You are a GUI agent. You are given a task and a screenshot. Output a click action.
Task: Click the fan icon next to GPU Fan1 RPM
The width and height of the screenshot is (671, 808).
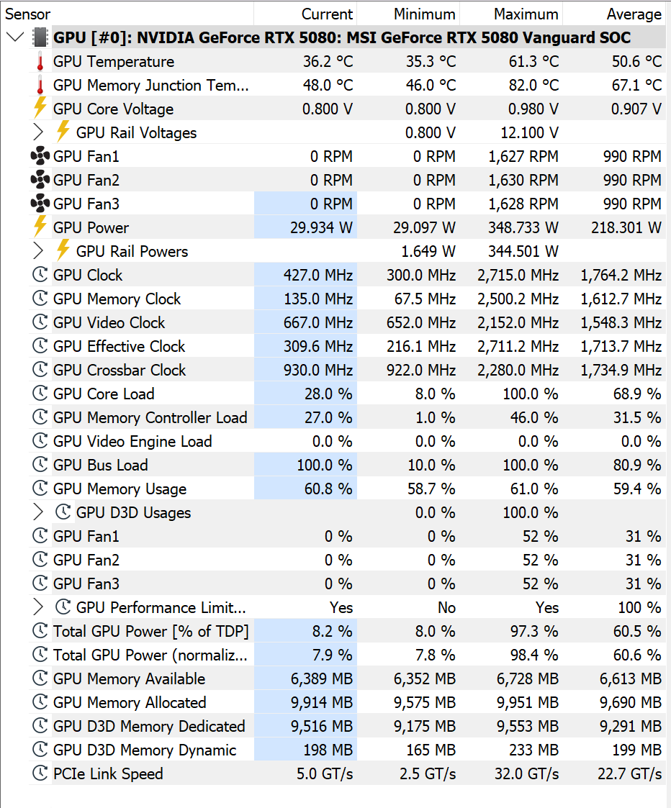tap(40, 156)
